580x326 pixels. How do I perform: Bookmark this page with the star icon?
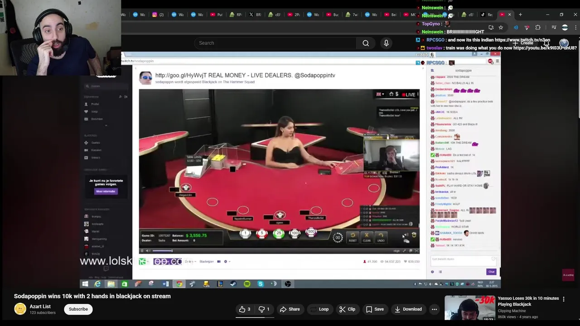pyautogui.click(x=501, y=28)
